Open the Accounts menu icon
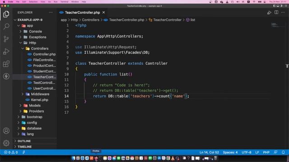Image resolution: width=289 pixels, height=162 pixels. click(6, 130)
